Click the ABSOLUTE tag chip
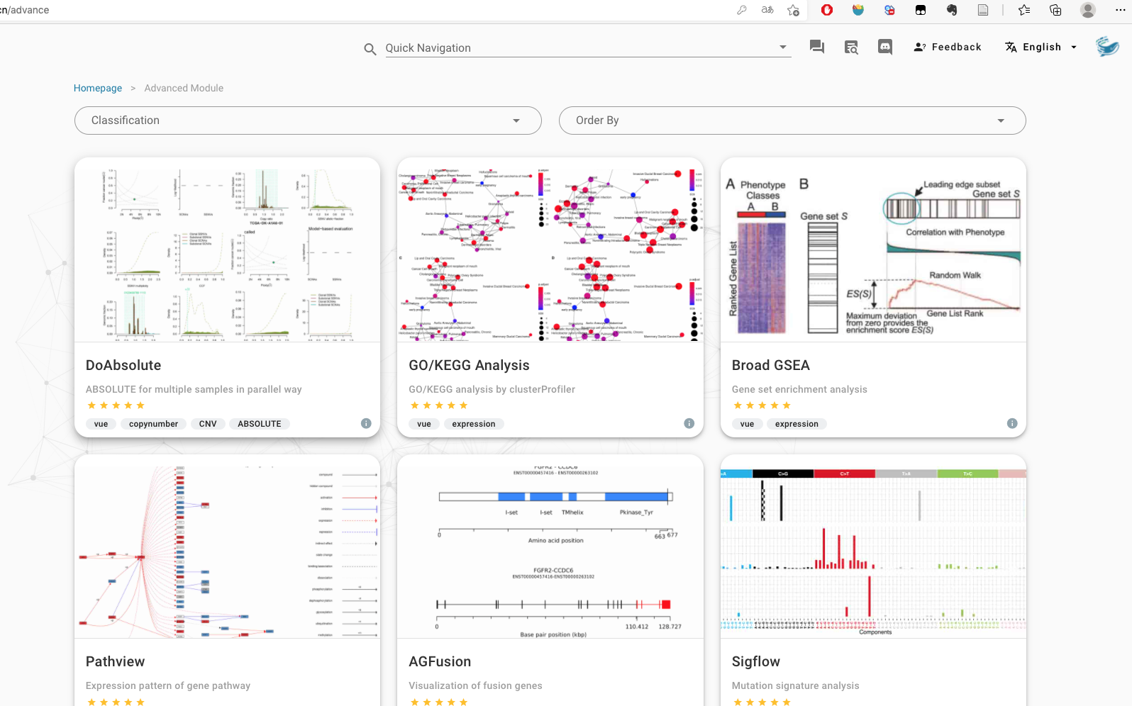 pos(260,424)
